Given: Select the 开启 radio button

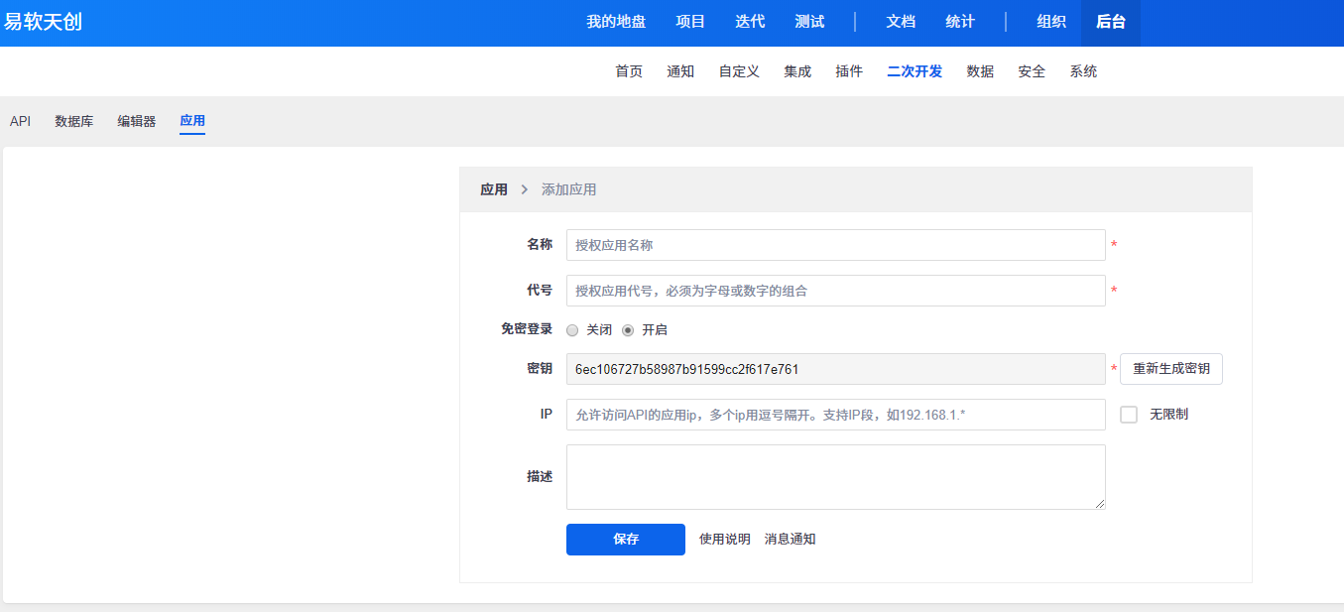Looking at the screenshot, I should tap(628, 330).
